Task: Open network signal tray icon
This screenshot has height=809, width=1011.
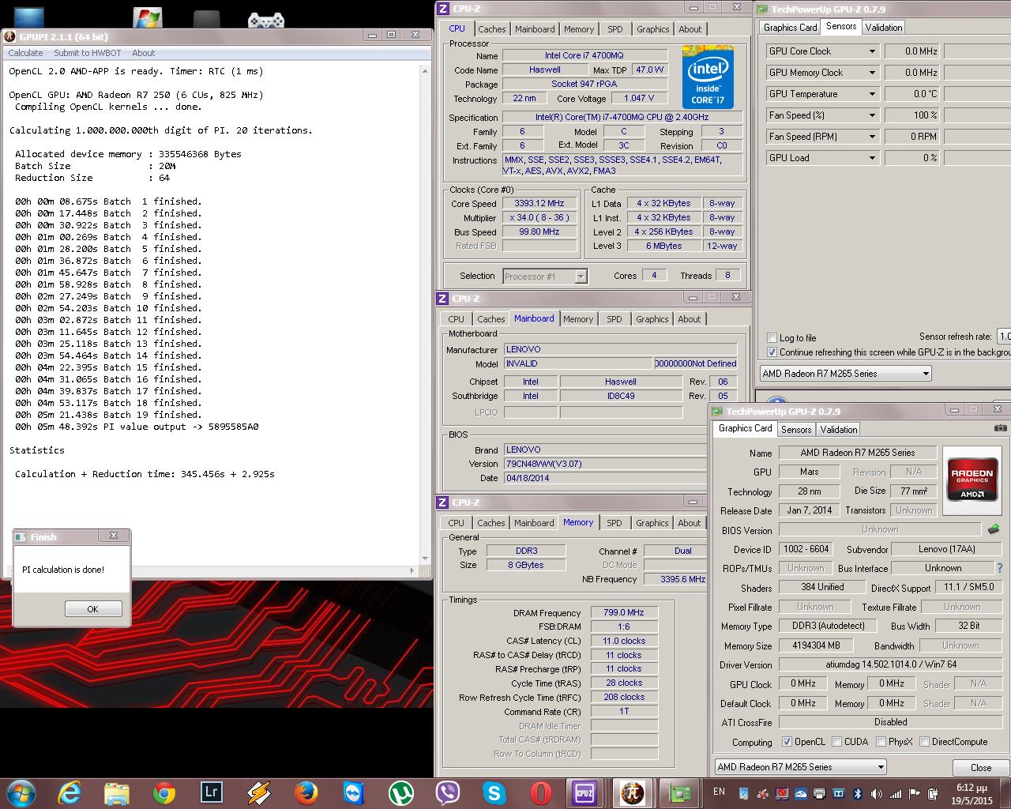Action: (x=895, y=793)
